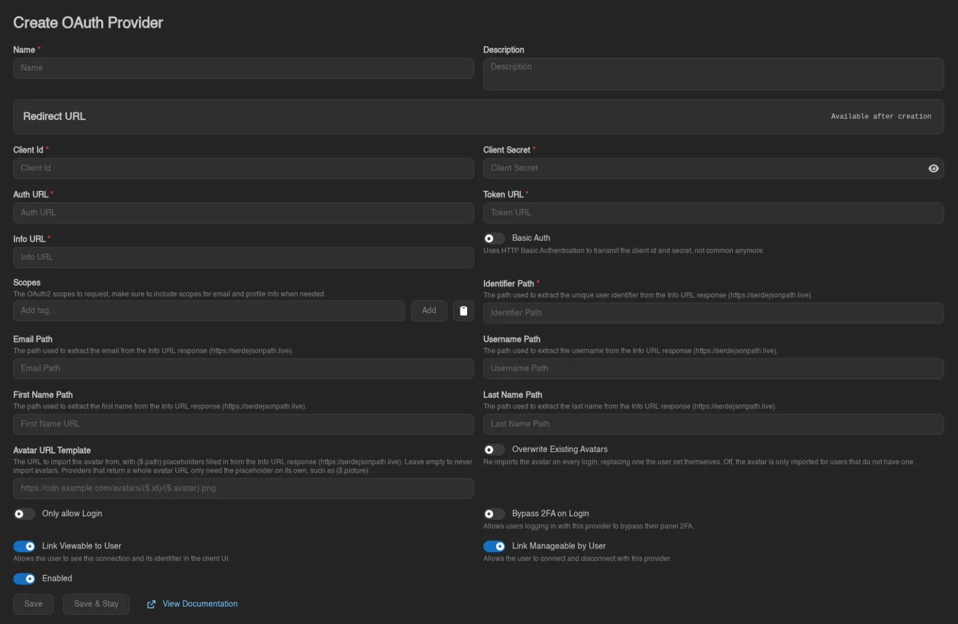Focus the Email Path field

coord(243,369)
